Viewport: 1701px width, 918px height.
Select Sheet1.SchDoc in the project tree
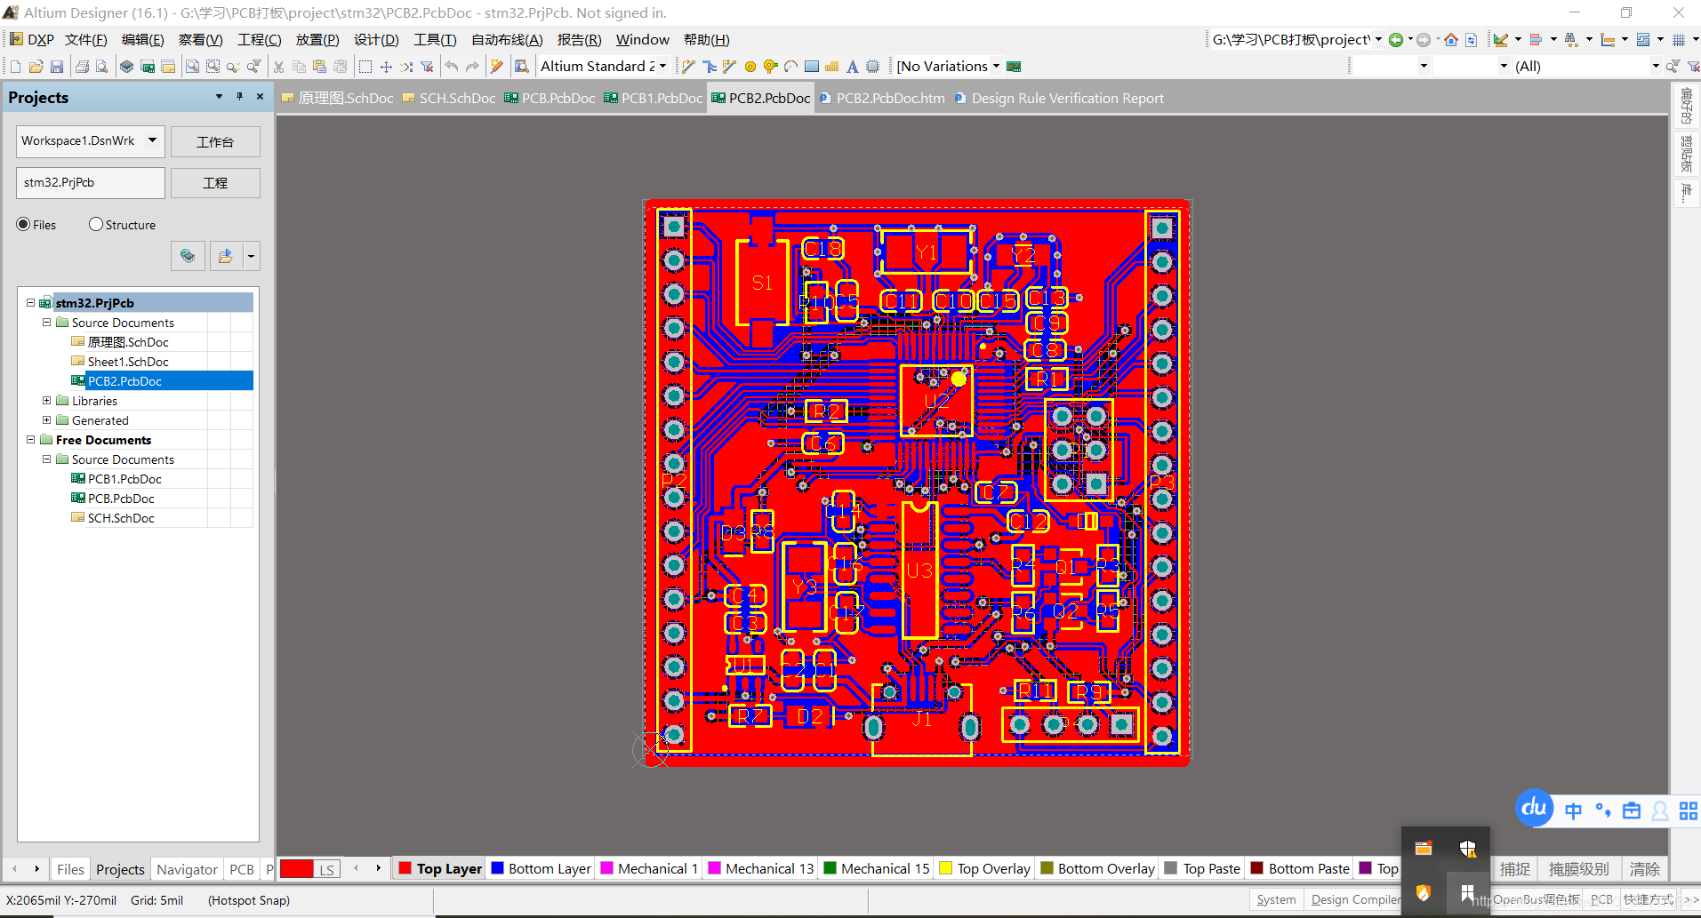coord(128,362)
